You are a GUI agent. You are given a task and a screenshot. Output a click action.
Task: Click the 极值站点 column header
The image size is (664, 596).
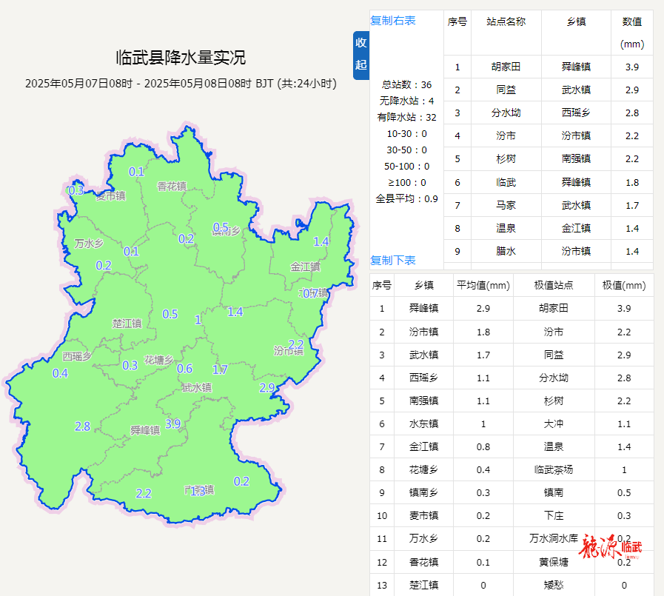click(553, 286)
